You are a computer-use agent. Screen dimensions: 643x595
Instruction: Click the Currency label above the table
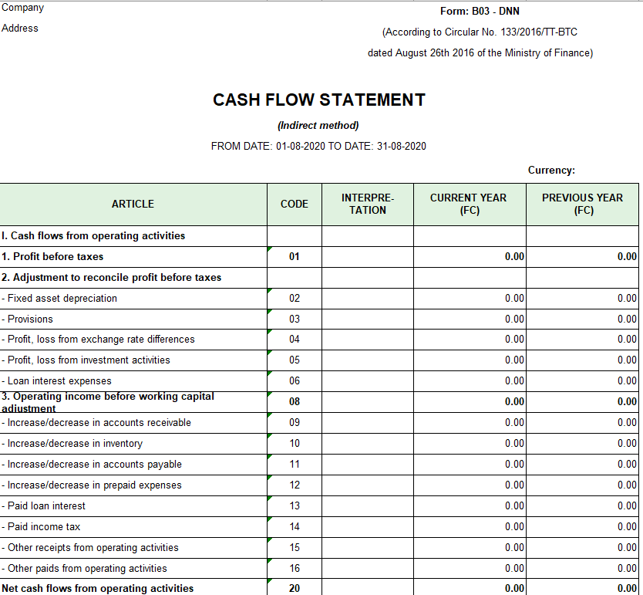[551, 170]
